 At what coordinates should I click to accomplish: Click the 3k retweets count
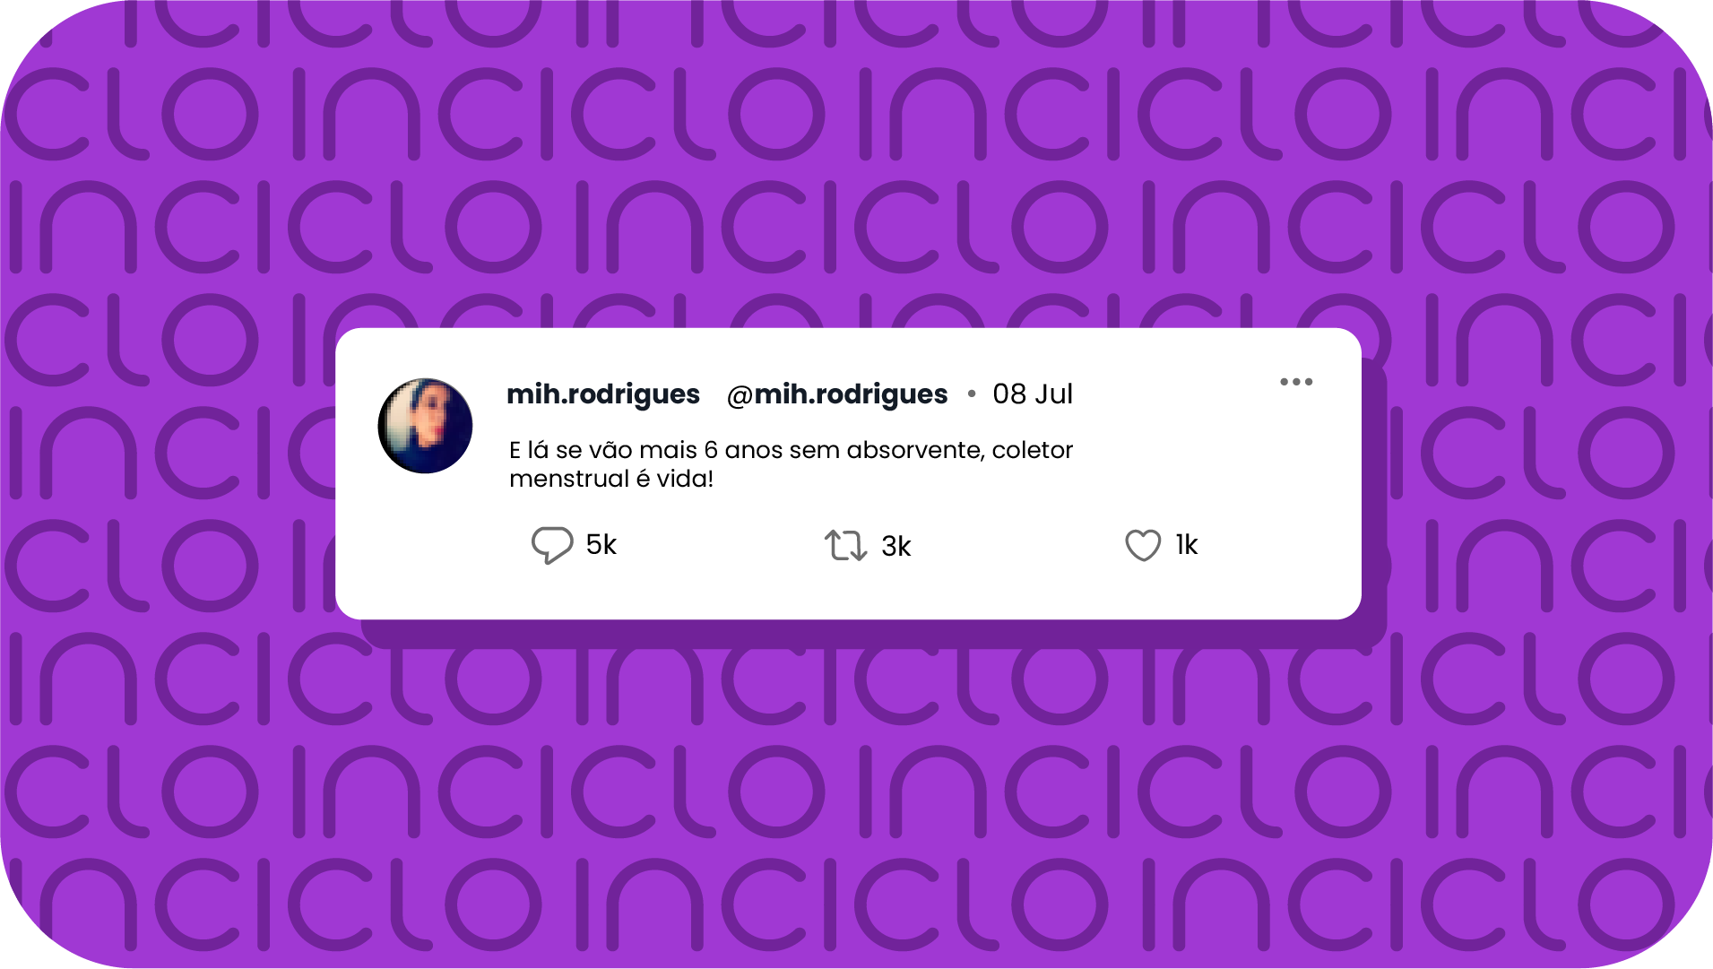pyautogui.click(x=896, y=546)
